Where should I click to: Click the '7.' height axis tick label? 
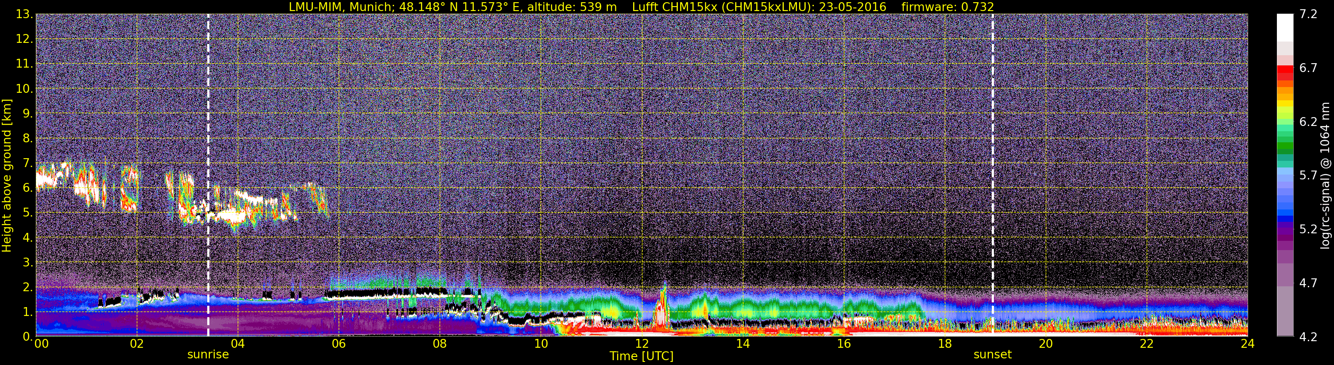(x=27, y=163)
